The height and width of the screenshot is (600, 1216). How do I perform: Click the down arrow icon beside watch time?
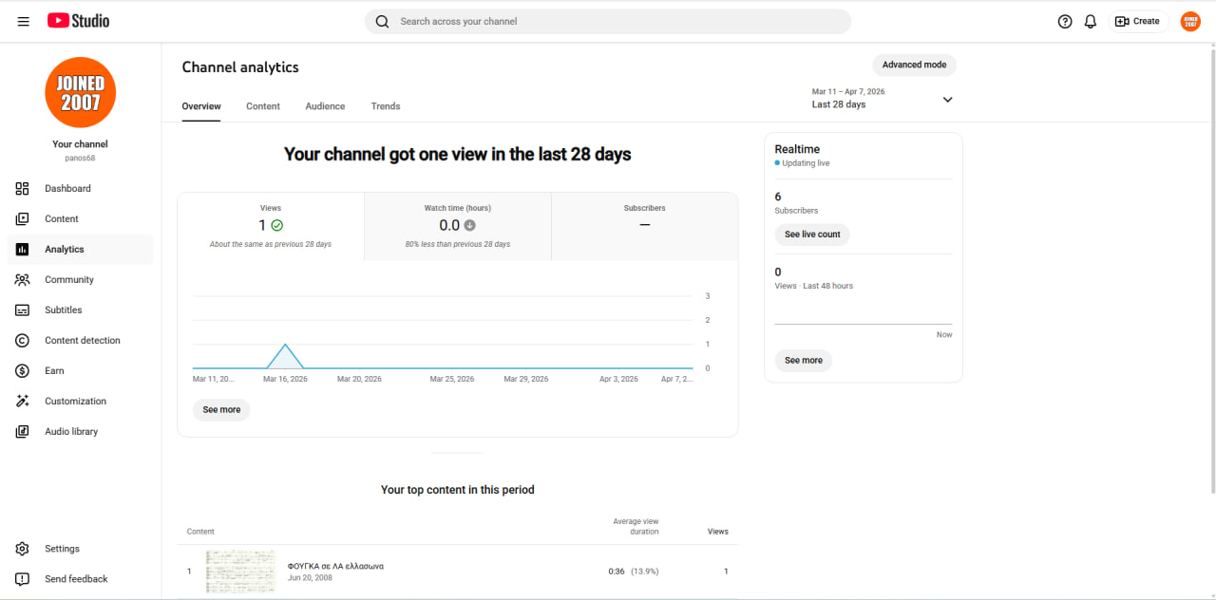(469, 226)
